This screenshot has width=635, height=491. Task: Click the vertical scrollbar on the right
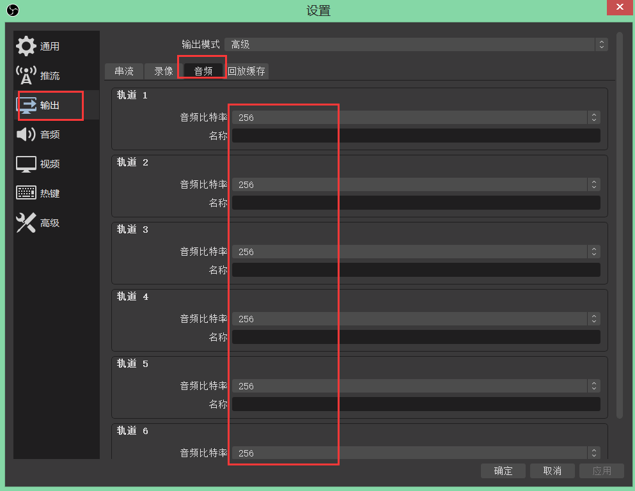(x=619, y=224)
